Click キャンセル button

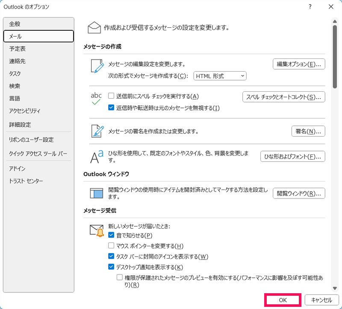click(x=321, y=300)
